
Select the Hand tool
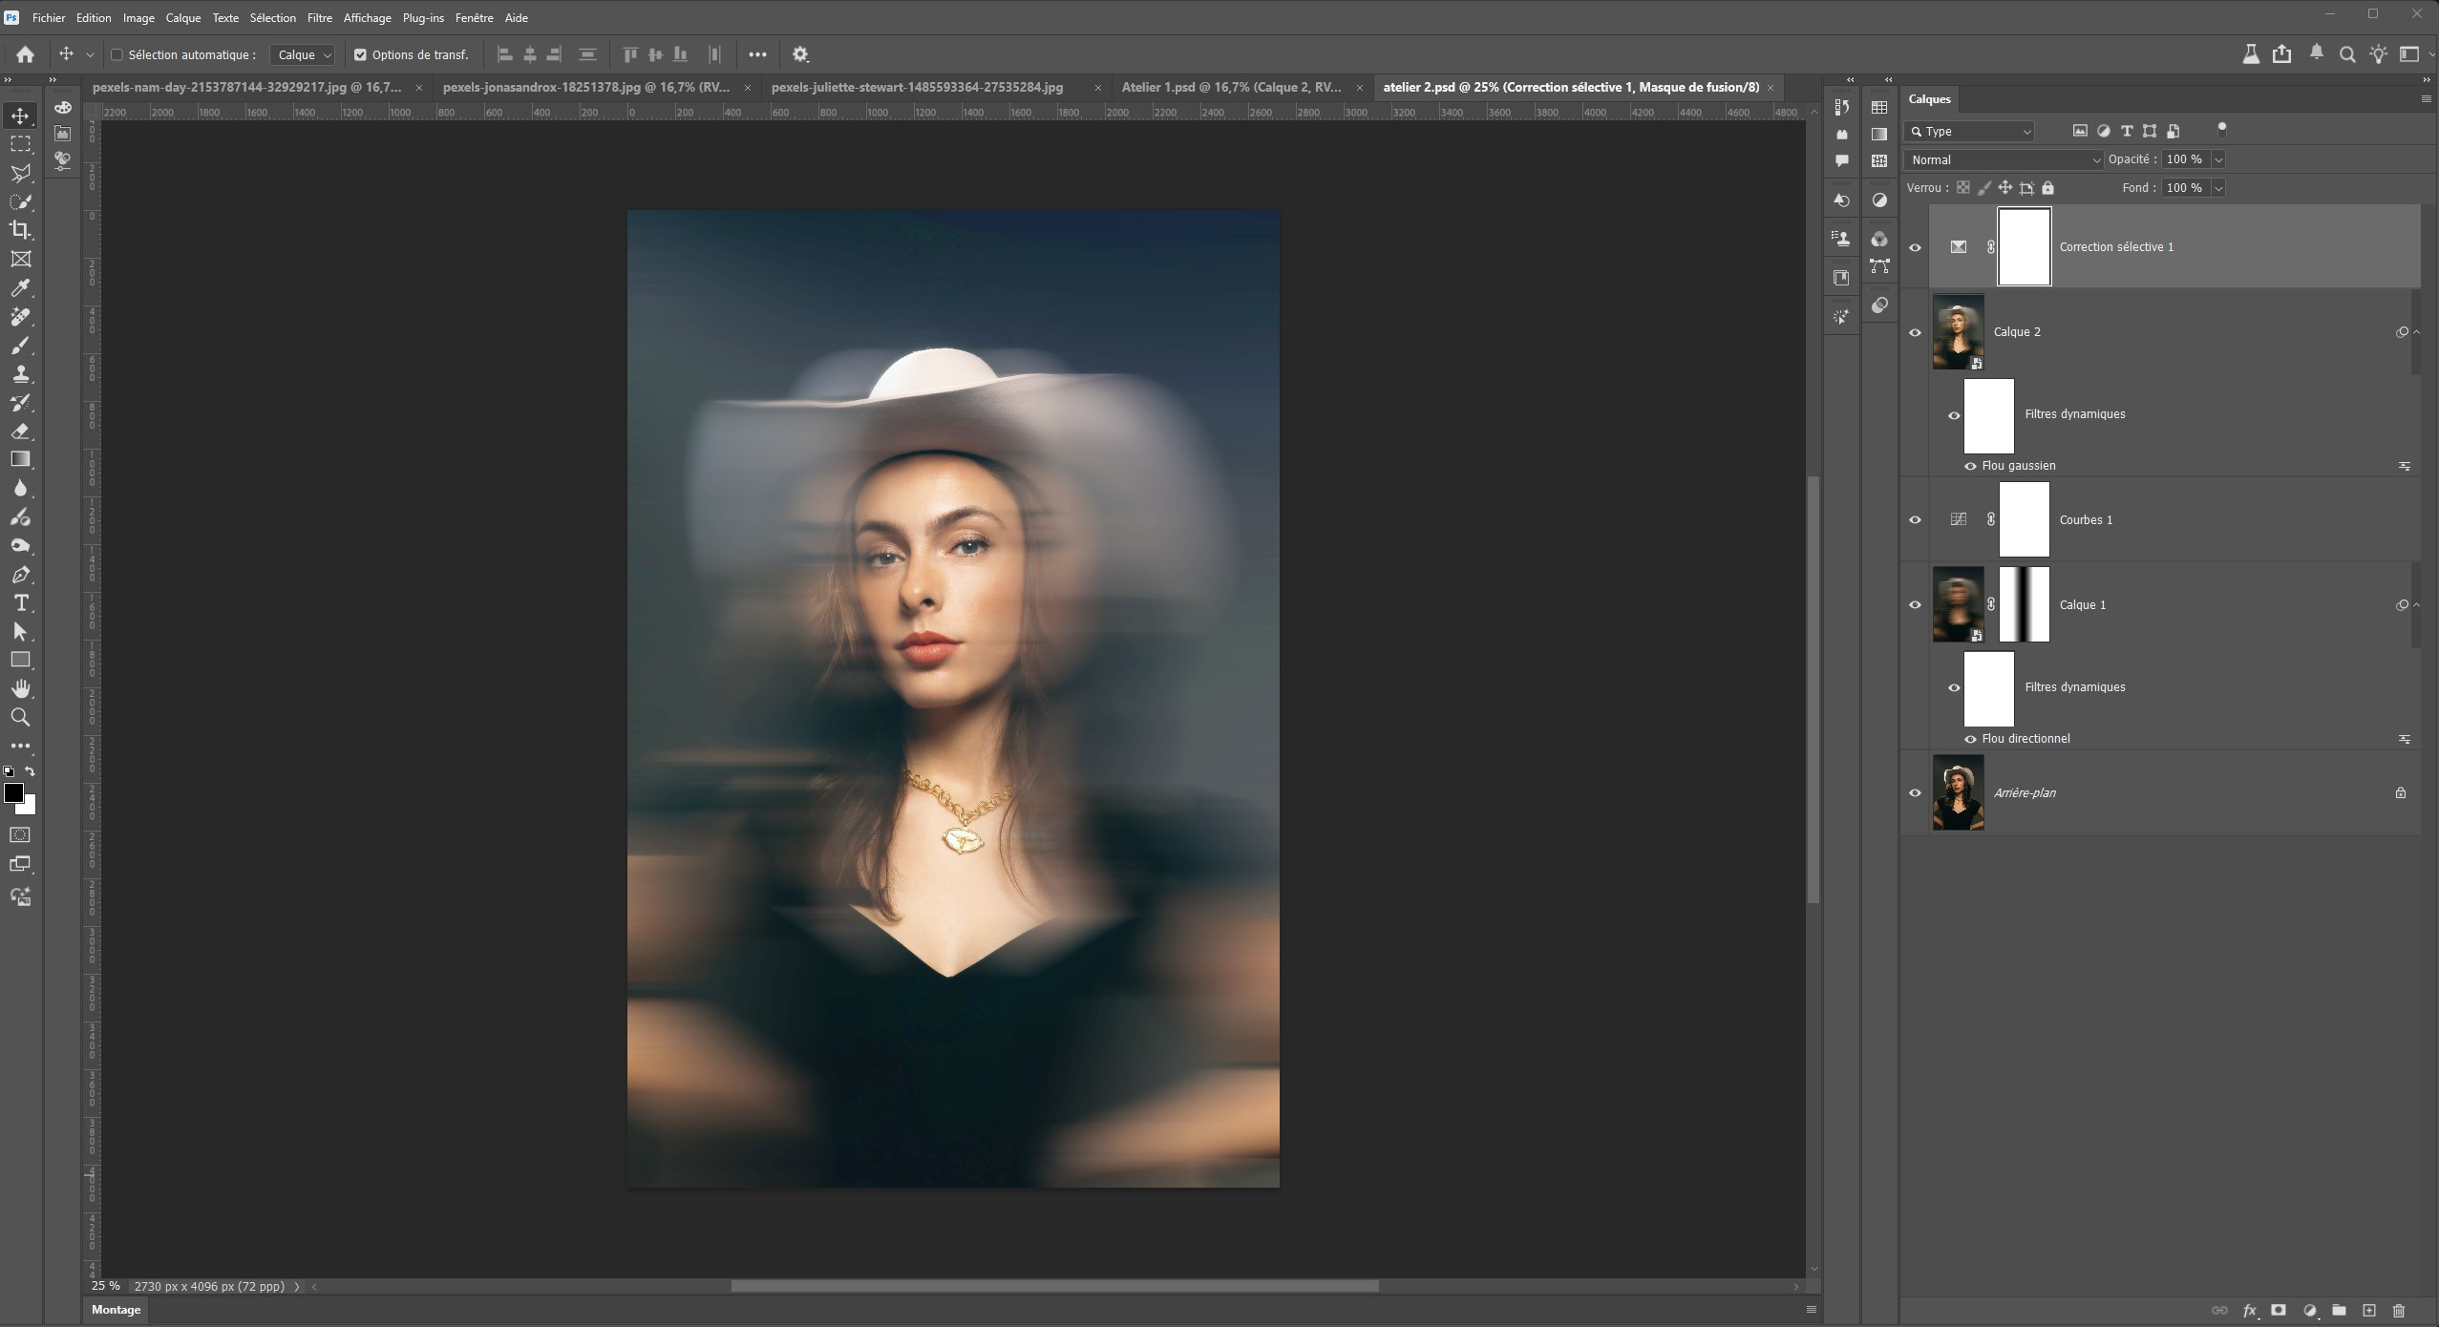[20, 688]
